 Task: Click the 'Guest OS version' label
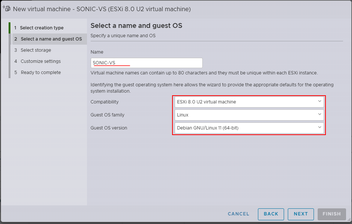tap(109, 128)
